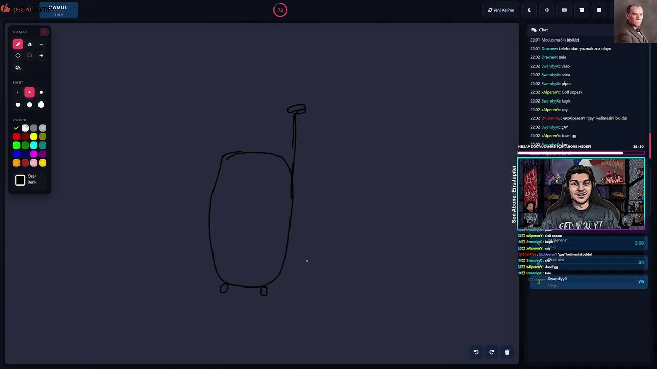The image size is (657, 369).
Task: Pick the purple color swatch
Action: [43, 154]
